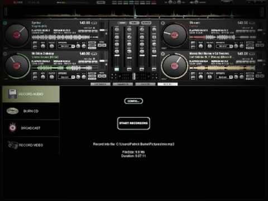Click the first channel volume fader handle

click(117, 55)
